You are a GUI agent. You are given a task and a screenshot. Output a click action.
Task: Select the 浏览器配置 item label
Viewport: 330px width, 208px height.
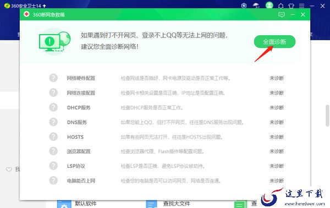[79, 151]
